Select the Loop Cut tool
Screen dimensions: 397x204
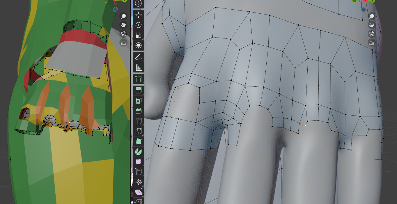(139, 121)
